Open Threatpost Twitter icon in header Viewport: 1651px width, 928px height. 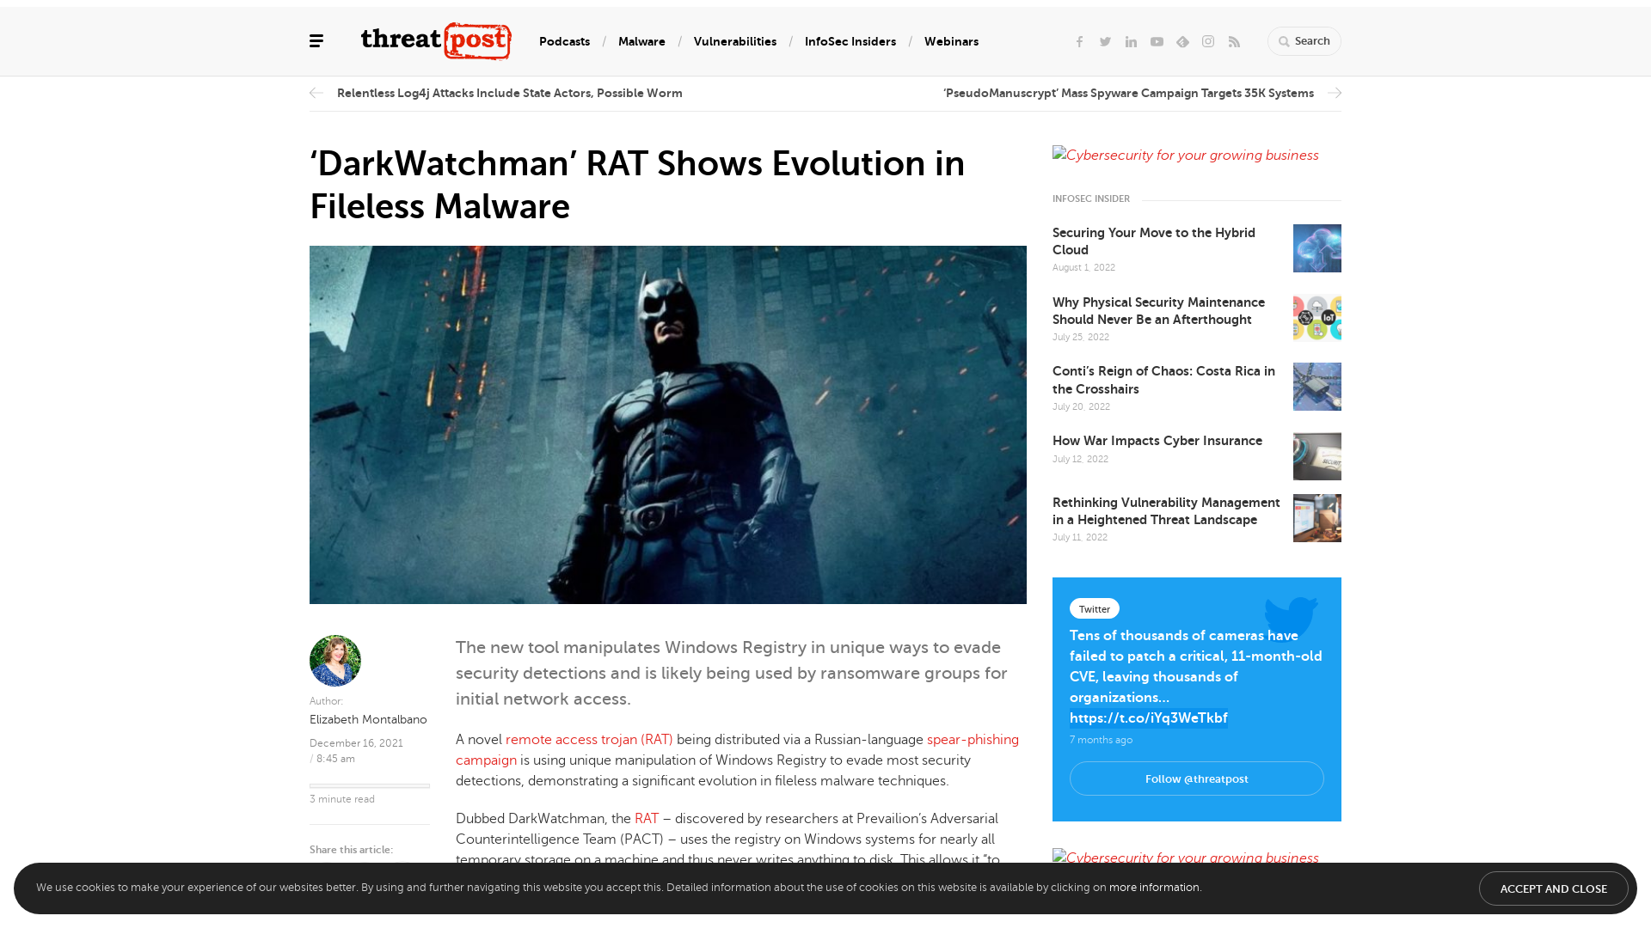1105,41
